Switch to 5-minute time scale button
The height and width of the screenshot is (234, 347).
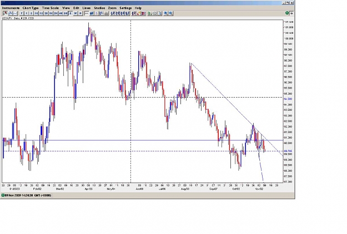[x=31, y=13]
